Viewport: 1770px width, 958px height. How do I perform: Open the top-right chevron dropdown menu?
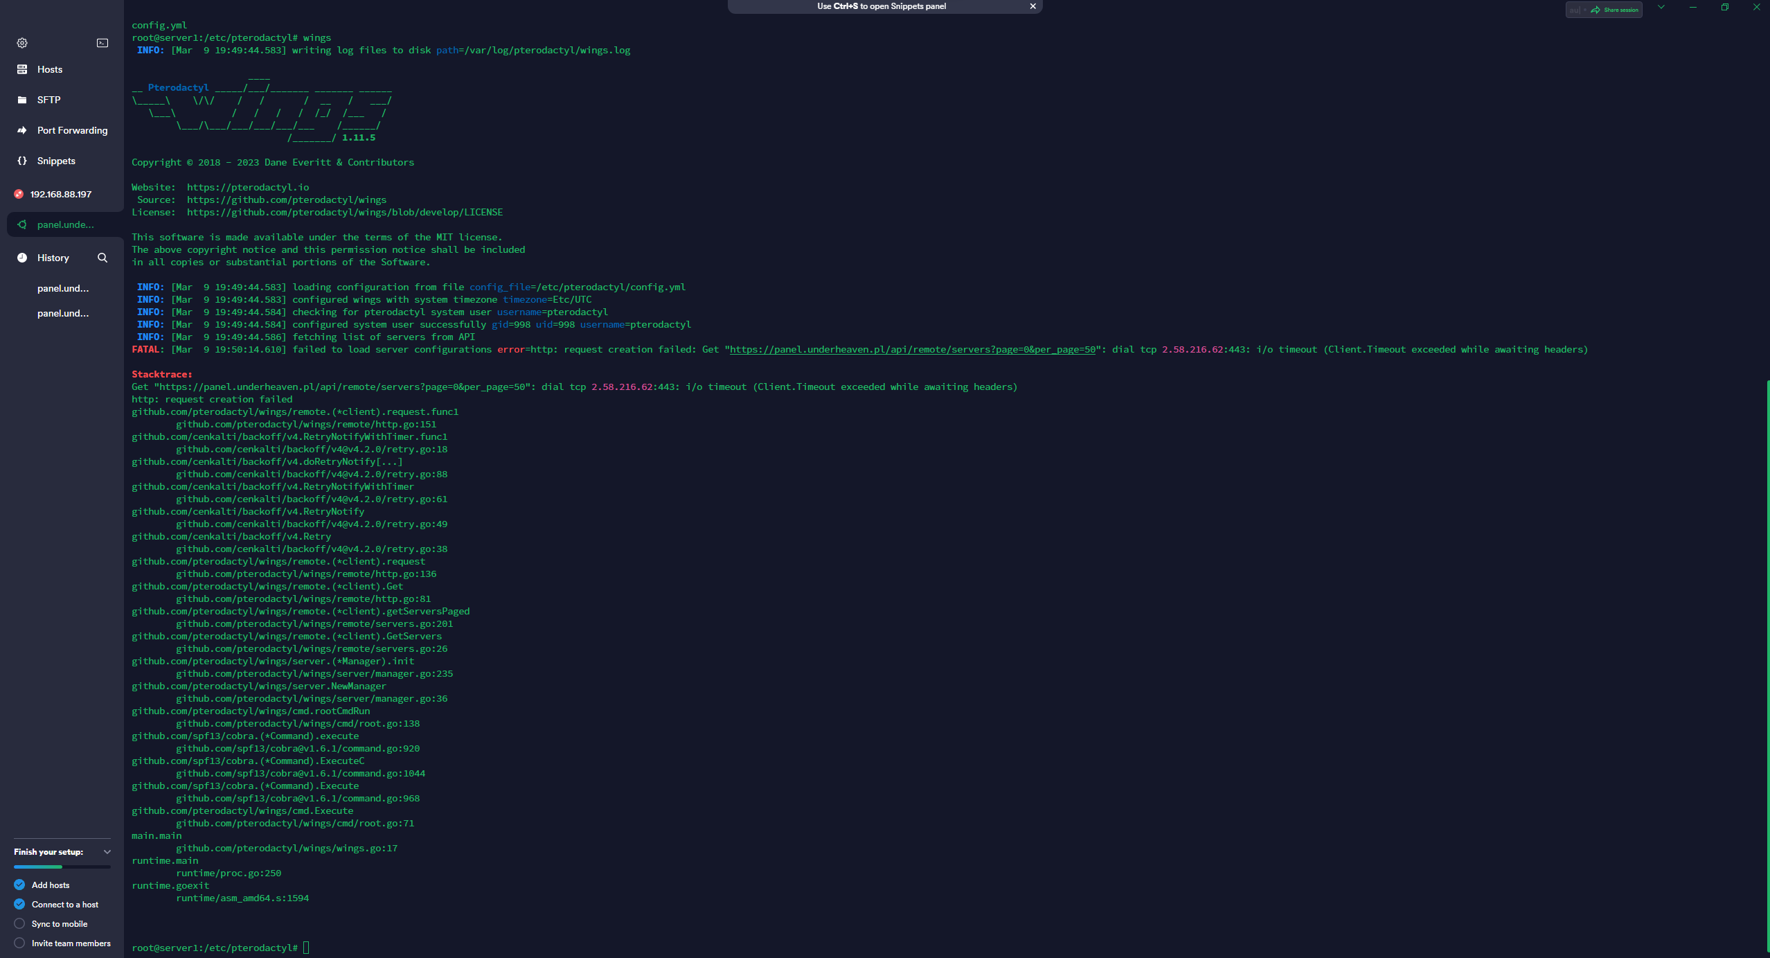[1661, 8]
